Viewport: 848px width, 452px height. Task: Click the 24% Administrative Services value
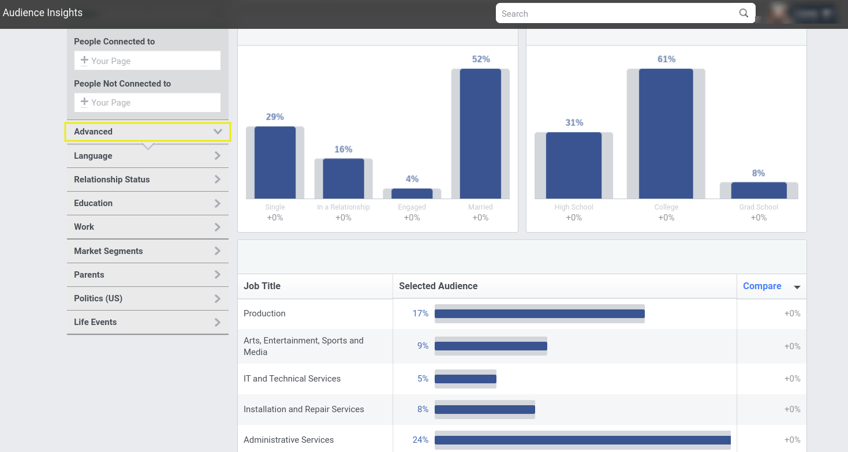[420, 440]
